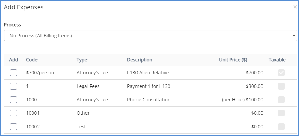Toggle Taxable checkbox for I-130 Alien Relative
This screenshot has width=299, height=136.
point(281,73)
